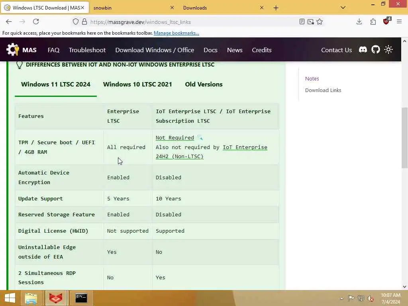Click "Digital License (HWID)" row label

[53, 231]
